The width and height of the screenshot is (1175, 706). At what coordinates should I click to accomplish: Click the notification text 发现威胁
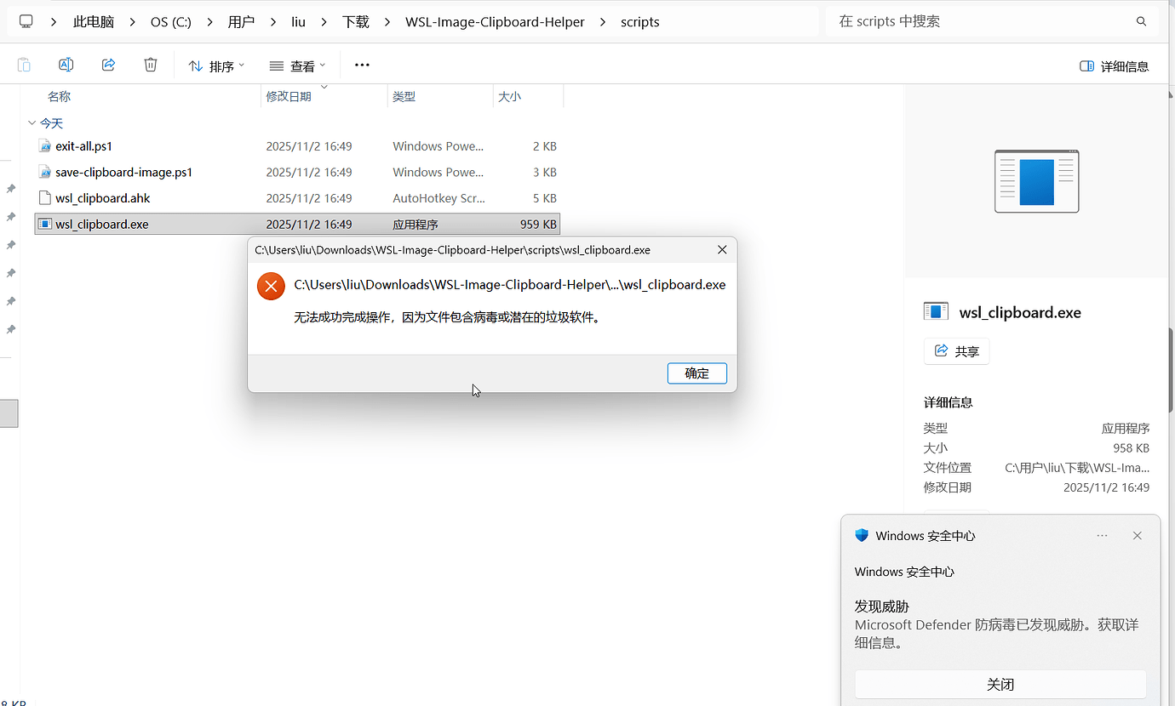(x=881, y=606)
